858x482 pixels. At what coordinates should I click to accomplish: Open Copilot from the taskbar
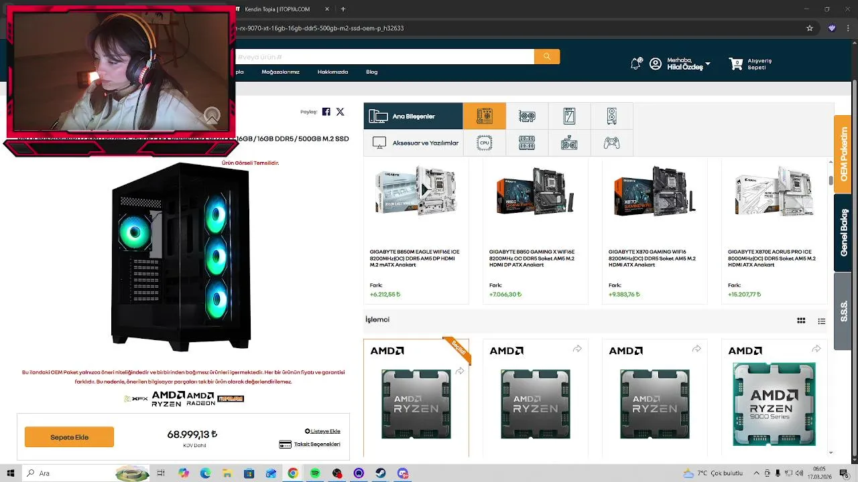184,473
